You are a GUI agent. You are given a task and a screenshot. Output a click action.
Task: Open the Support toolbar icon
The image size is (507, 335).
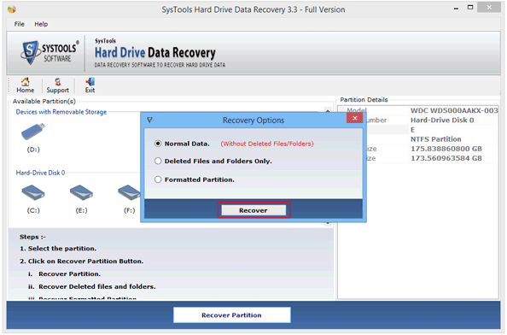(57, 85)
